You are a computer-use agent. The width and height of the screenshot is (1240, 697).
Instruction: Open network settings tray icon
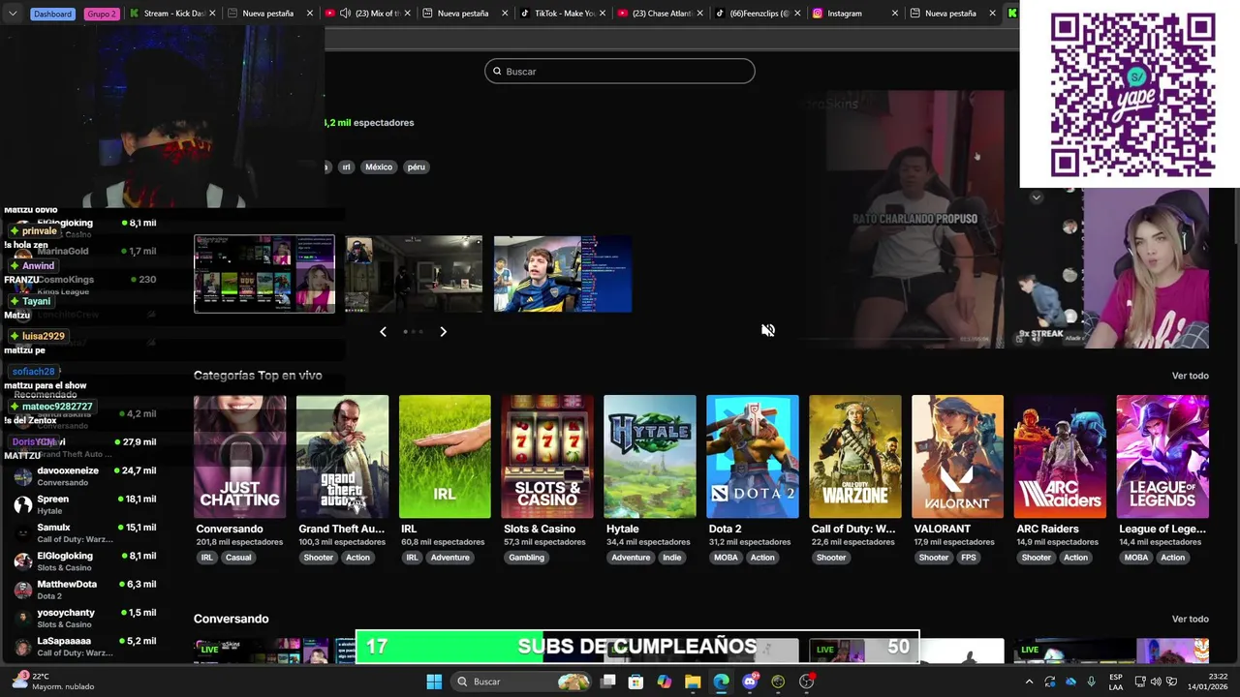(1140, 682)
